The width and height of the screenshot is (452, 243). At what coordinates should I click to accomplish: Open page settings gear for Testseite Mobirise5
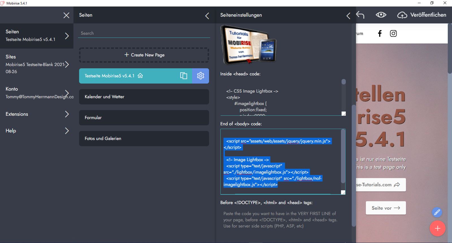pos(201,76)
